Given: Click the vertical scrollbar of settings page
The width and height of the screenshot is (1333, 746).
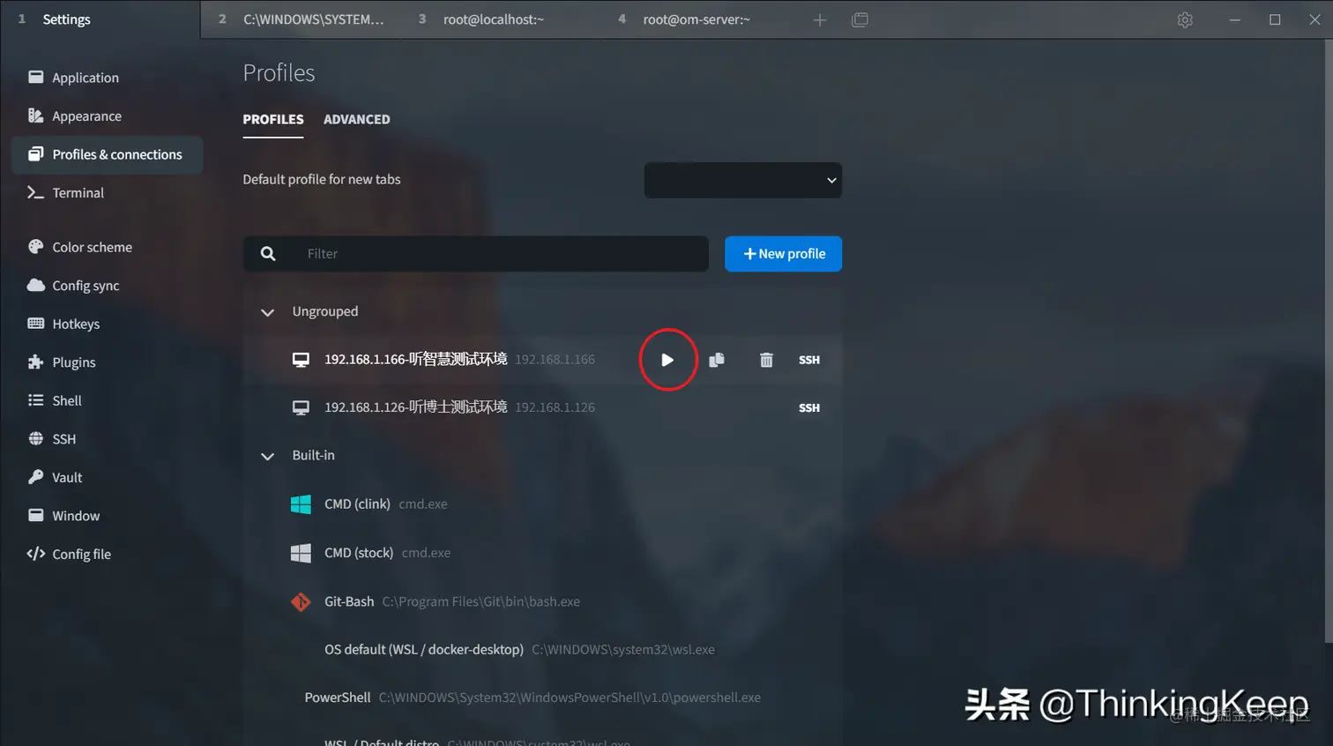Looking at the screenshot, I should click(1328, 342).
